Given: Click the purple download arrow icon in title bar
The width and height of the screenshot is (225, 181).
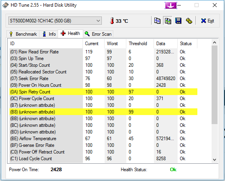Looking at the screenshot, I should point(171,5).
